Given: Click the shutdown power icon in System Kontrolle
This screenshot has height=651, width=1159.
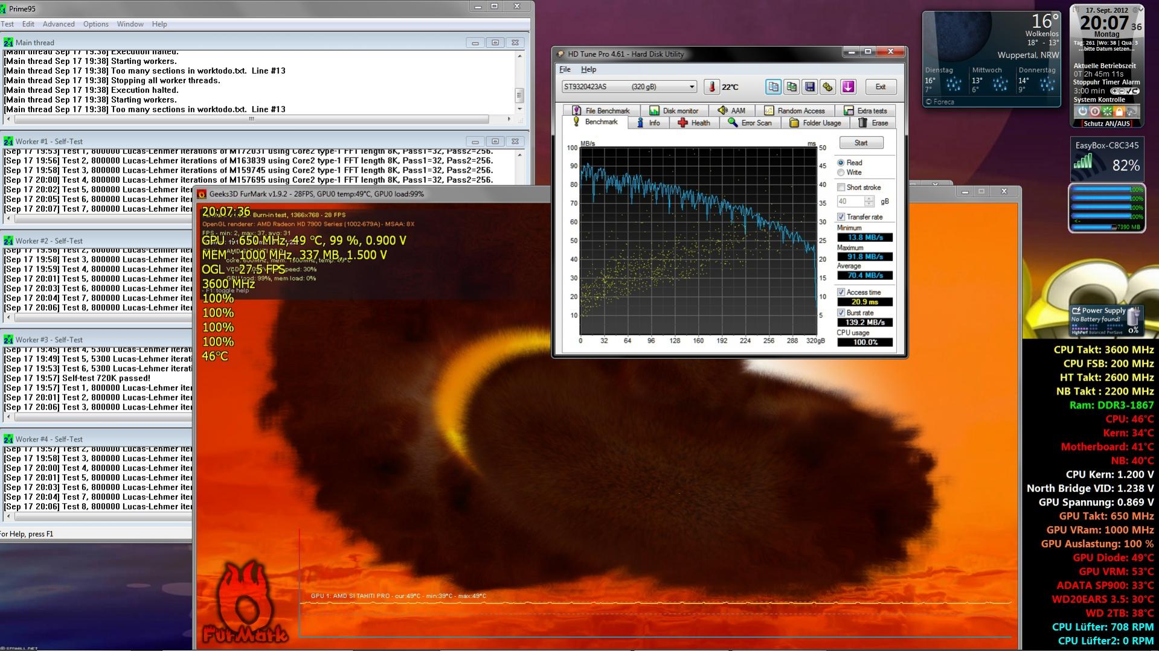Looking at the screenshot, I should coord(1082,112).
